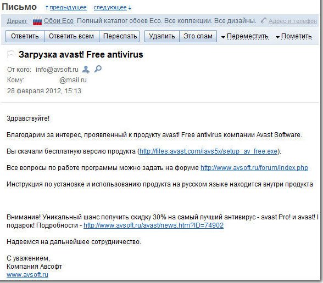323x283 pixels.
Task: Open the Пометить dropdown
Action: point(294,36)
